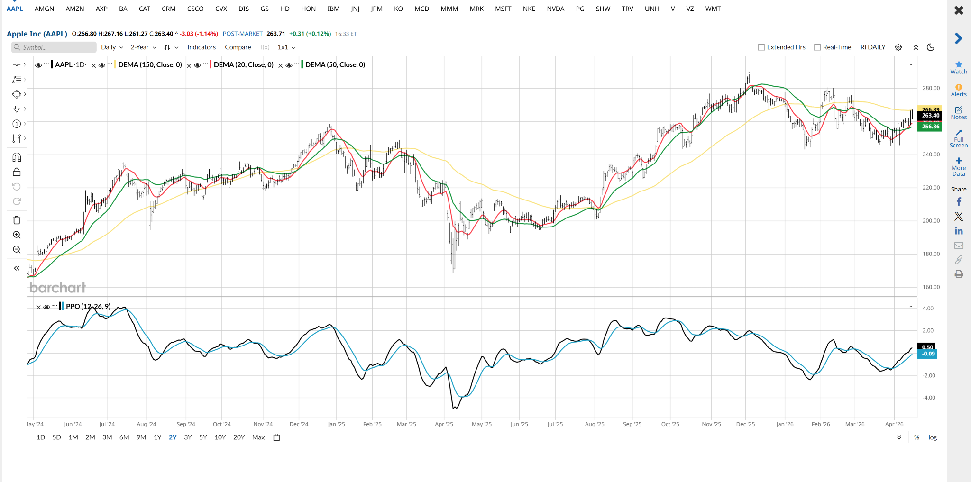The width and height of the screenshot is (971, 482).
Task: Click the magnet snap tool icon
Action: 17,157
